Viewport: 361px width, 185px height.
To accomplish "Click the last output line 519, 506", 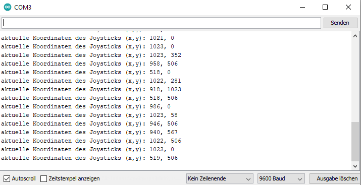I will tap(89, 158).
